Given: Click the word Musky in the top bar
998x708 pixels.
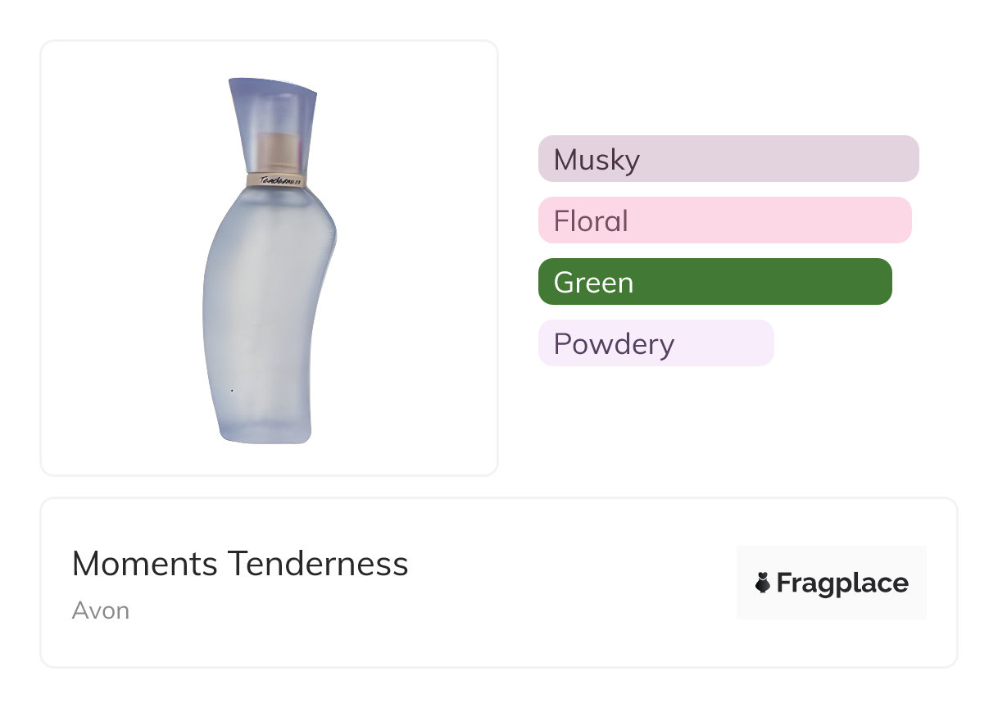Looking at the screenshot, I should pyautogui.click(x=597, y=159).
